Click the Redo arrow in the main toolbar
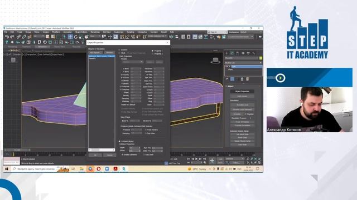Image resolution: width=357 pixels, height=200 pixels. point(12,37)
